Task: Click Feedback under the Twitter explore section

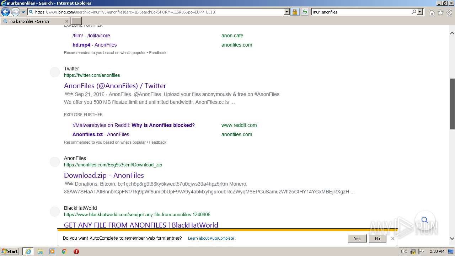Action: point(158,142)
